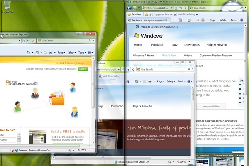Open Tools dropdown in Windows 7 Beta window
Image resolution: width=249 pixels, height=166 pixels.
tap(234, 20)
